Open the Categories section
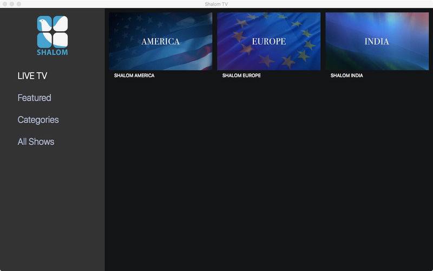Viewport: 433px width, 271px height. tap(38, 120)
